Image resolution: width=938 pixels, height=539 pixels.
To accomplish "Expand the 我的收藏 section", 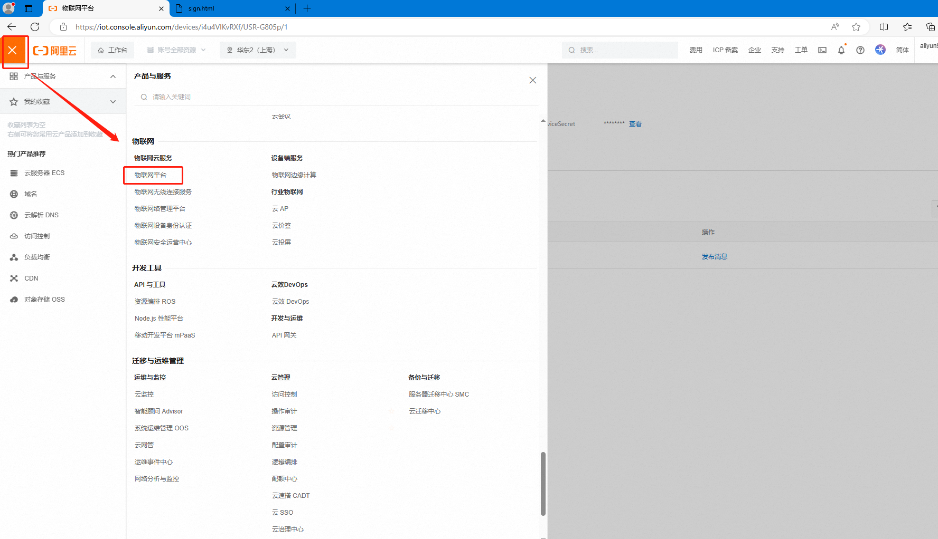I will coord(112,102).
